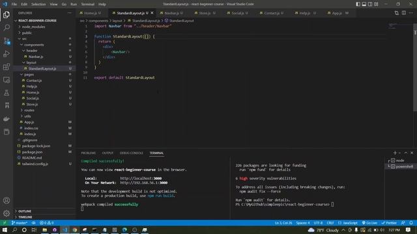The height and width of the screenshot is (234, 417).
Task: Open the Accounts menu icon
Action: click(x=7, y=201)
